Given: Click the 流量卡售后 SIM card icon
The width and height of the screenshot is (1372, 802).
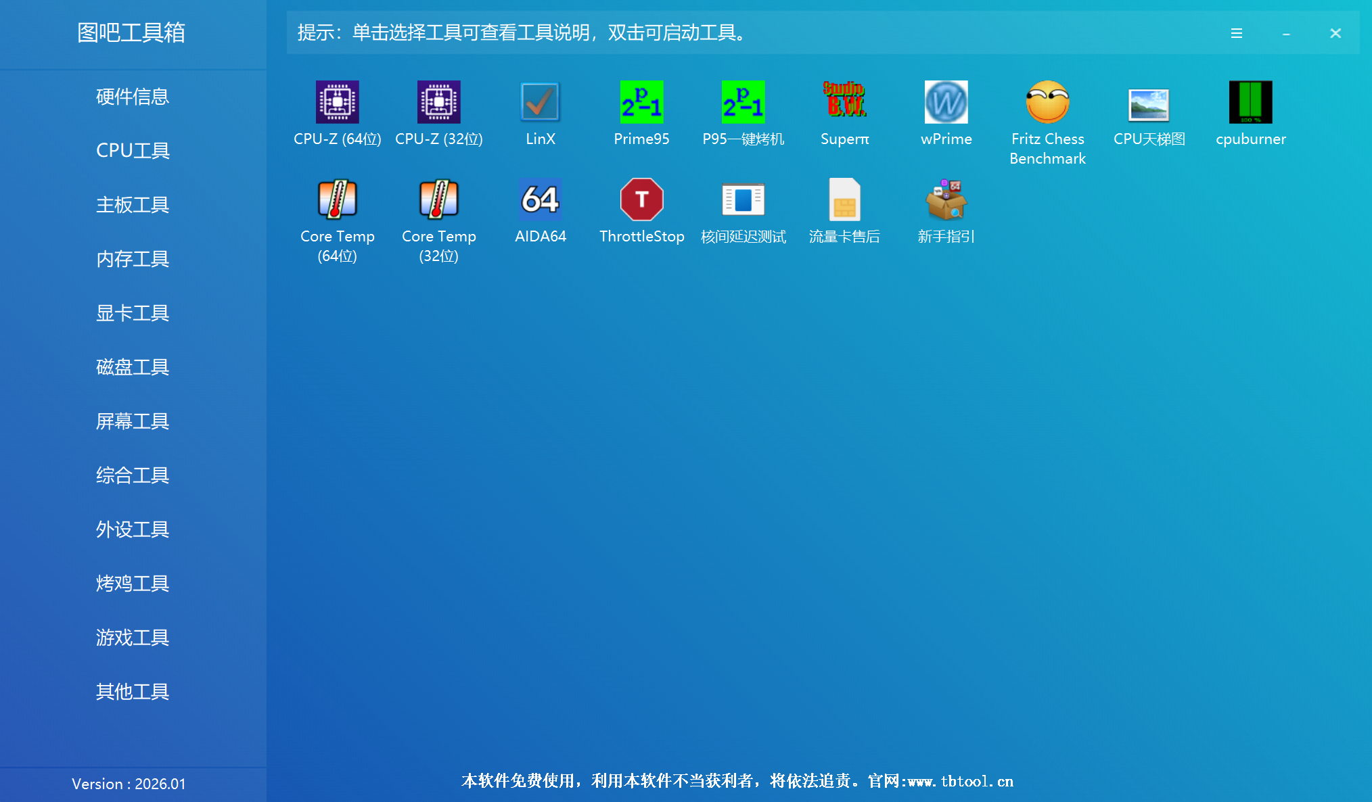Looking at the screenshot, I should click(x=844, y=199).
